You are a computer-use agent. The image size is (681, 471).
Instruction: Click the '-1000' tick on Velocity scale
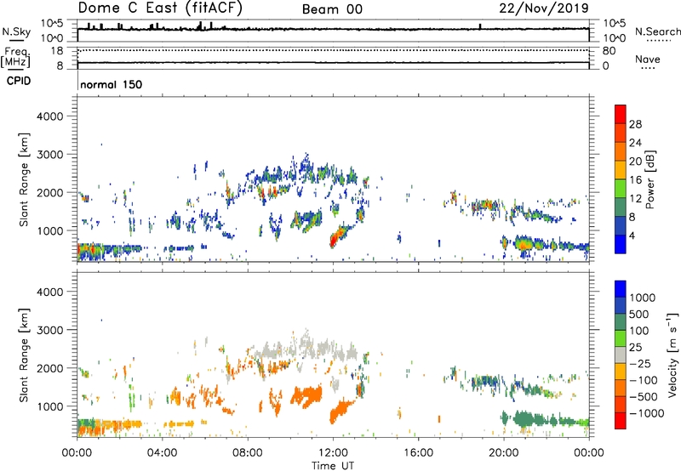pos(646,413)
